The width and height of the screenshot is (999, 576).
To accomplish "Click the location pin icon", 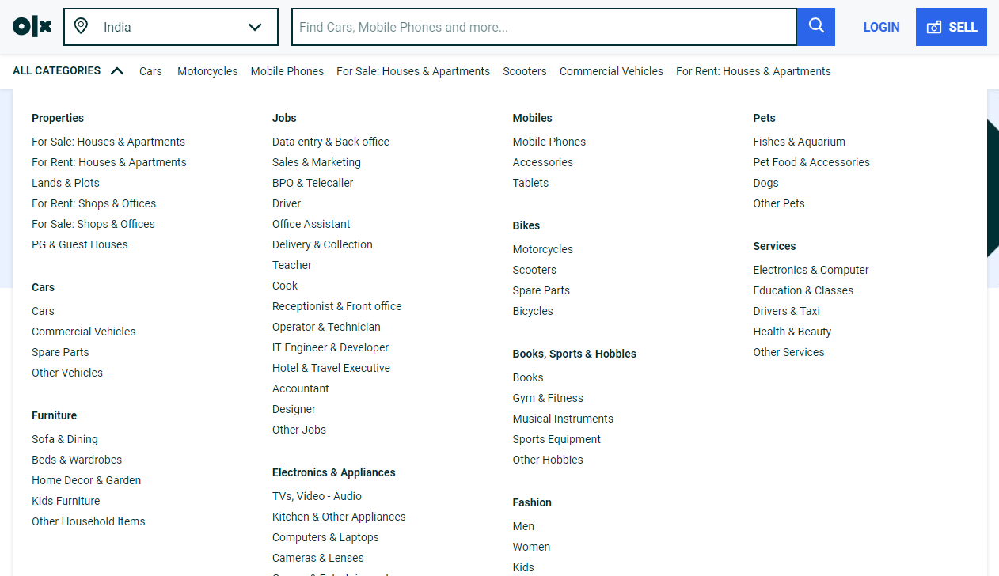I will coord(82,26).
